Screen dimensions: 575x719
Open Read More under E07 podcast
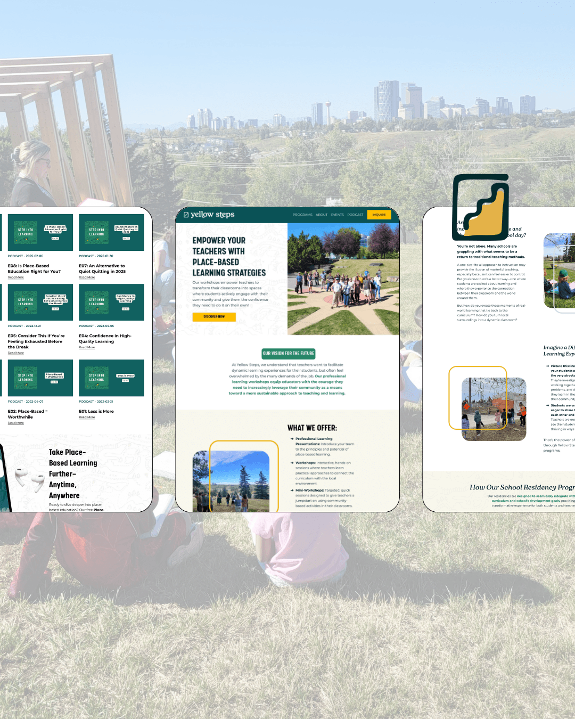87,277
